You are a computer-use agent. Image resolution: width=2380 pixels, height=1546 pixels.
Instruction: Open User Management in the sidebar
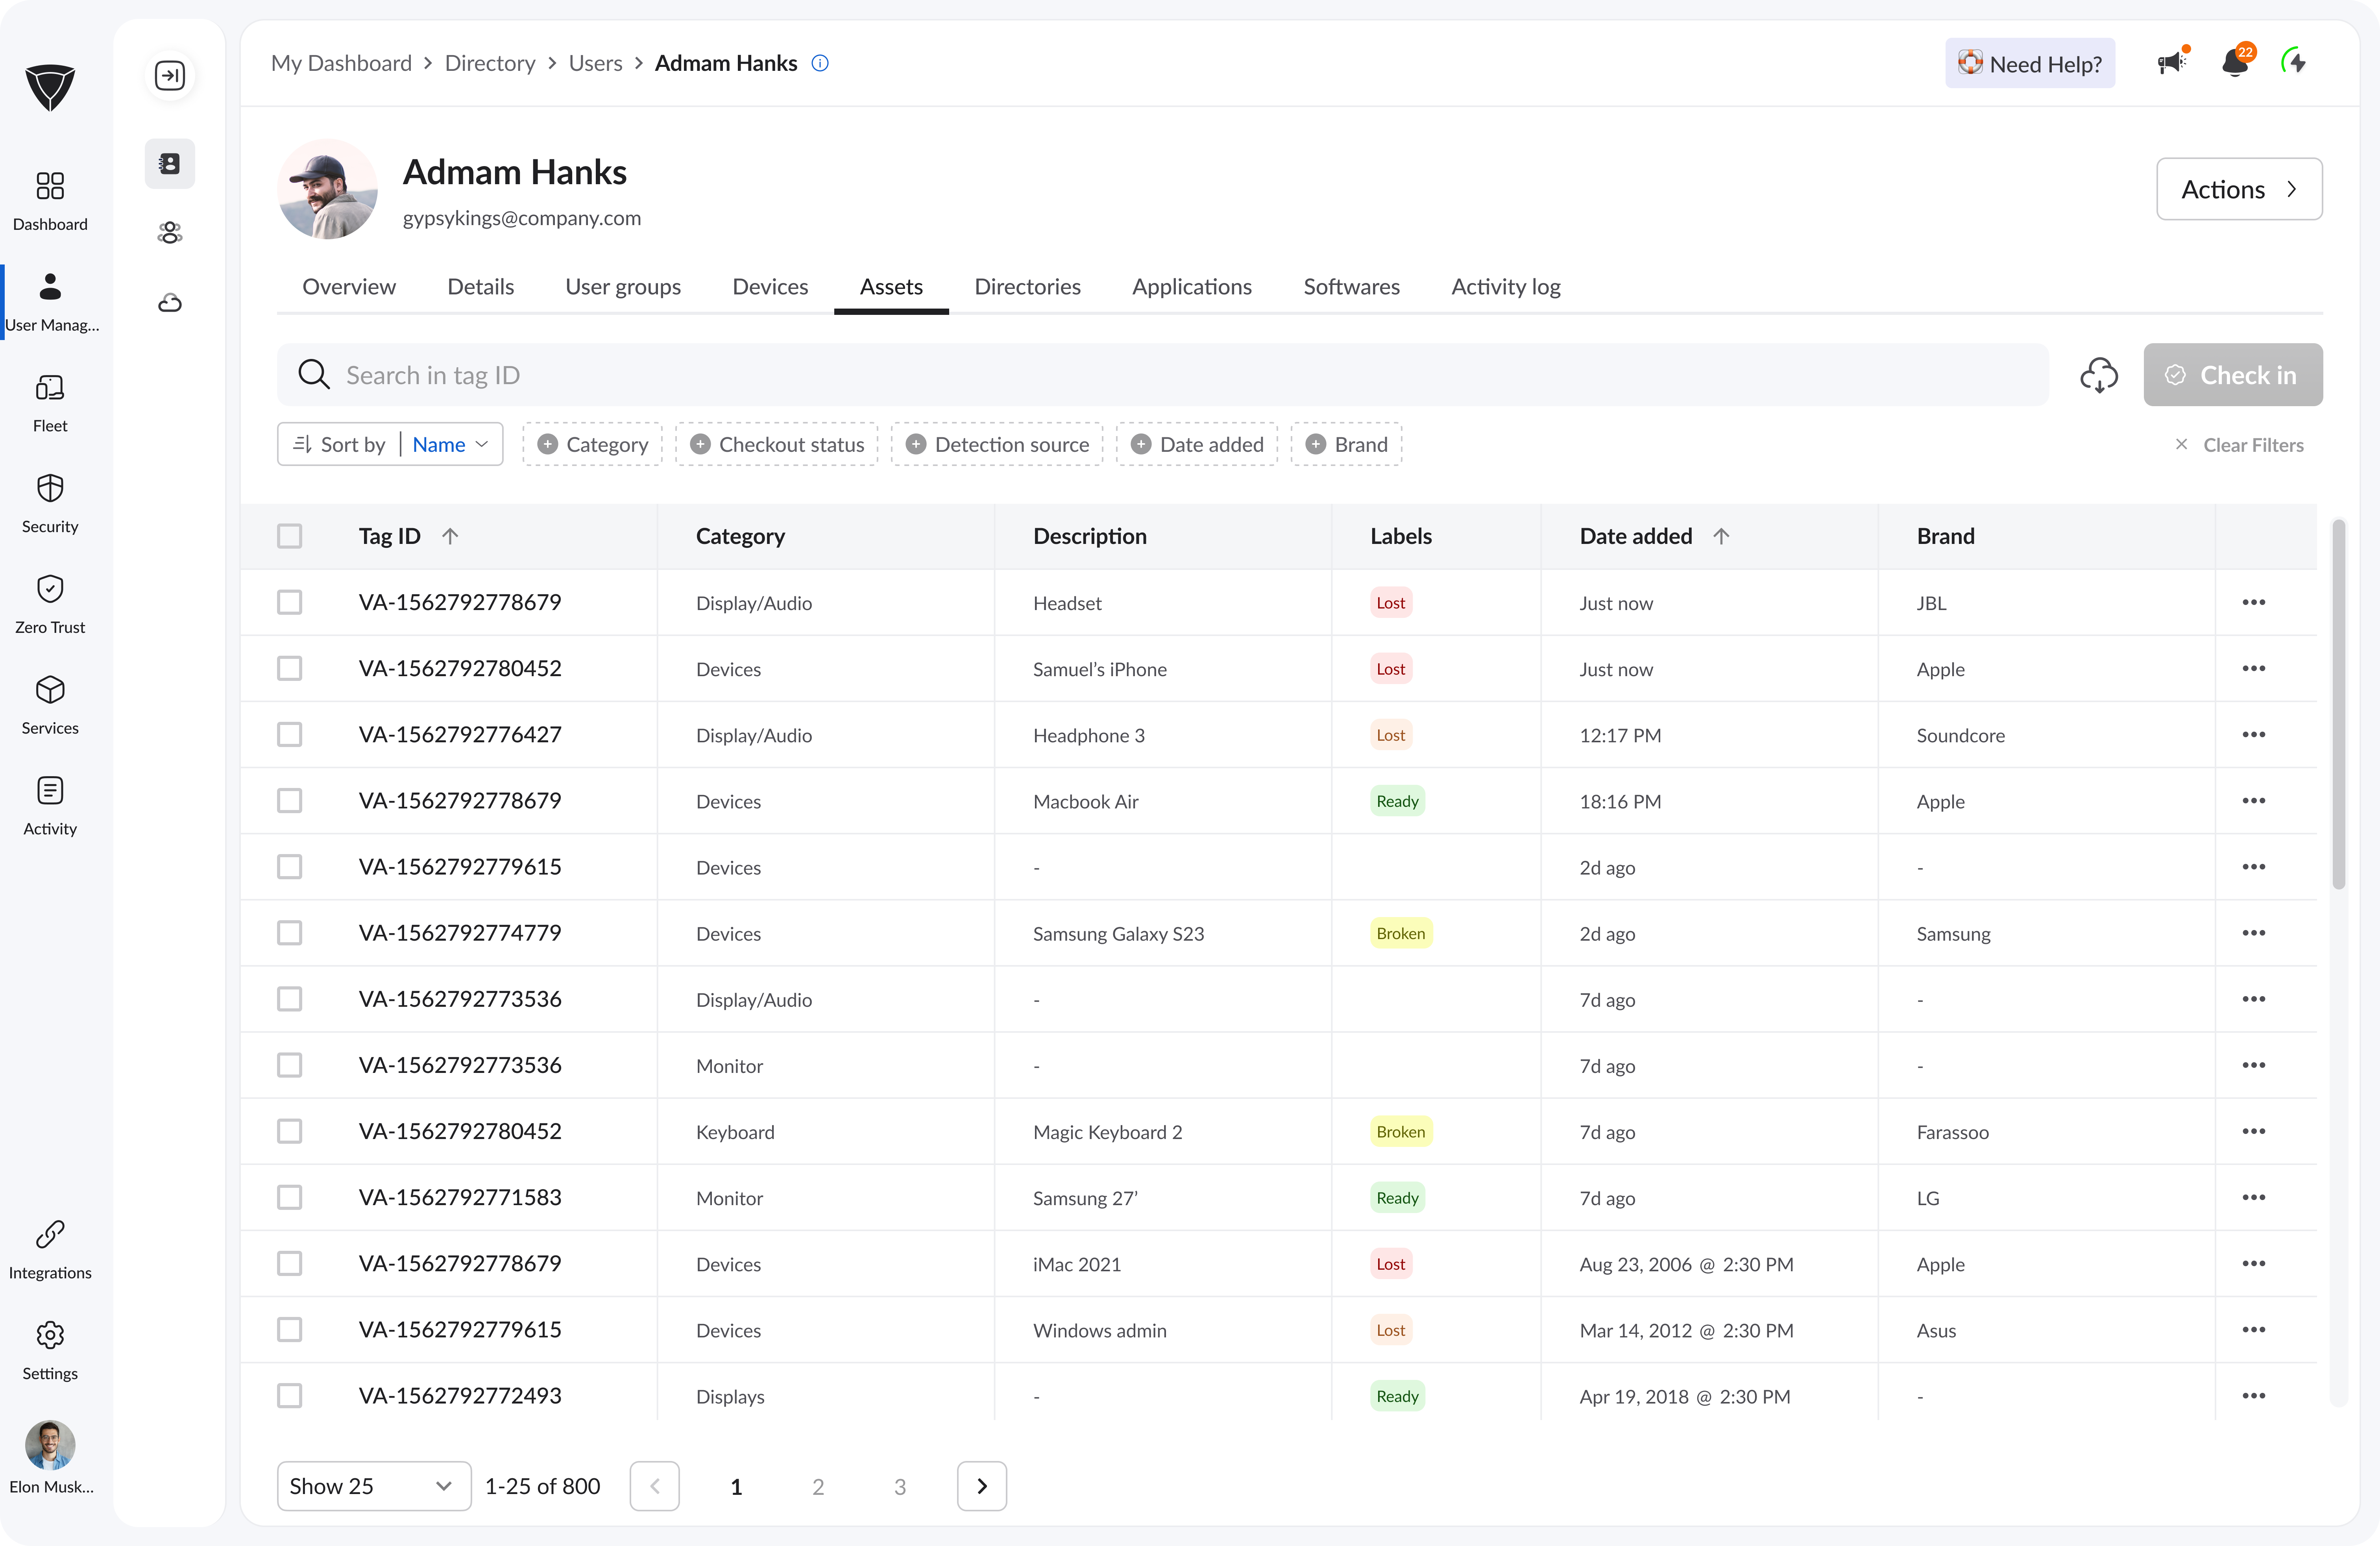click(50, 302)
